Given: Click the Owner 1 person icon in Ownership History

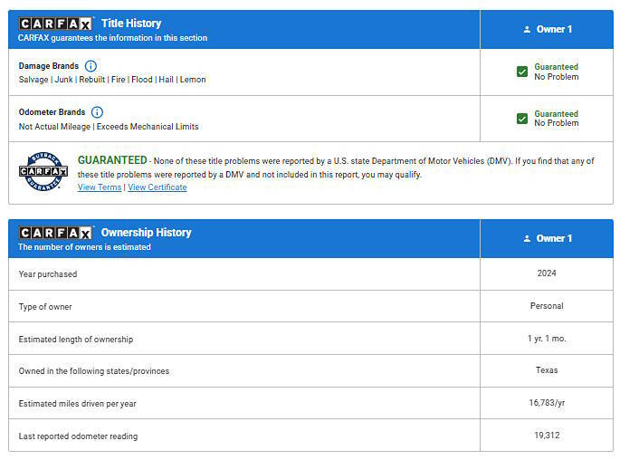Looking at the screenshot, I should tap(527, 238).
